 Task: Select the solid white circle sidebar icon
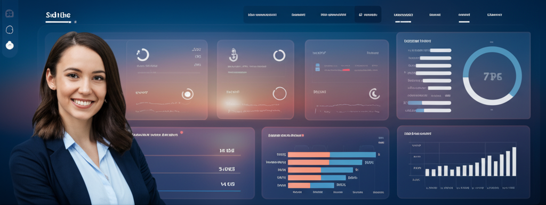point(10,45)
